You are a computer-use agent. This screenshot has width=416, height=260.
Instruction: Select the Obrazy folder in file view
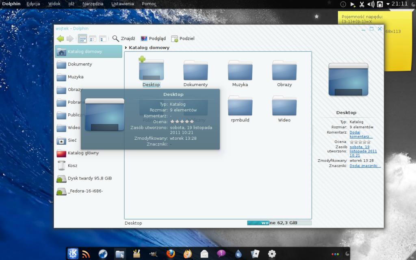point(284,74)
